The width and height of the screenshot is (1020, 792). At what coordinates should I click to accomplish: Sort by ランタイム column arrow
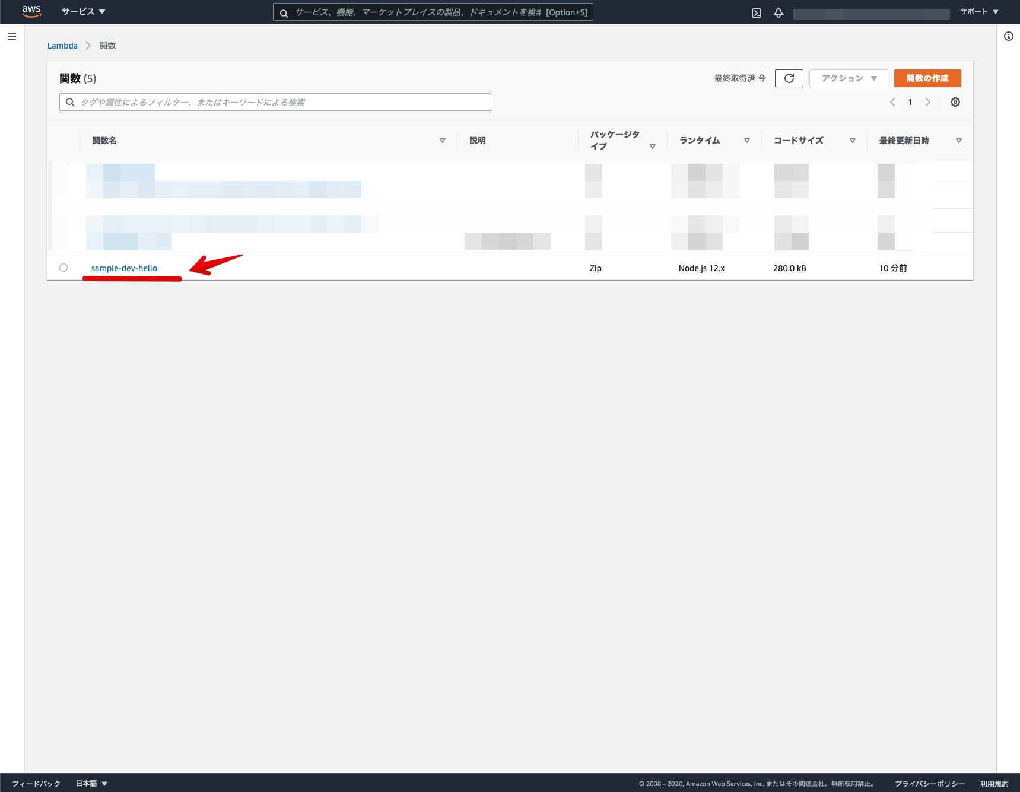pyautogui.click(x=747, y=141)
